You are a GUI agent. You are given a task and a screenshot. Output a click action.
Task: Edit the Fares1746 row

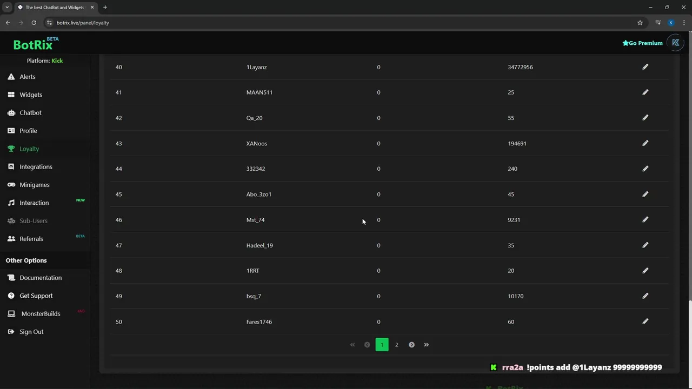pos(645,321)
